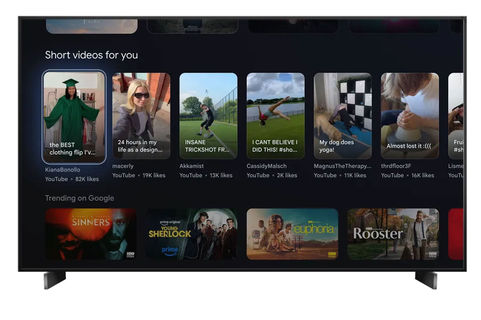Open the 'Short videos for you' section header
The image size is (481, 320).
pos(91,55)
